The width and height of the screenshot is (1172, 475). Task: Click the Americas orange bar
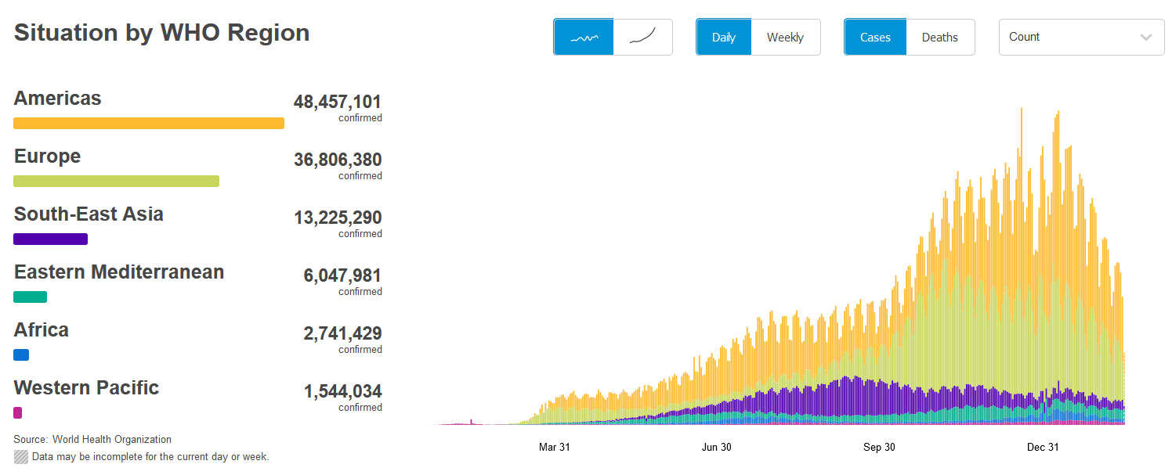coord(149,123)
